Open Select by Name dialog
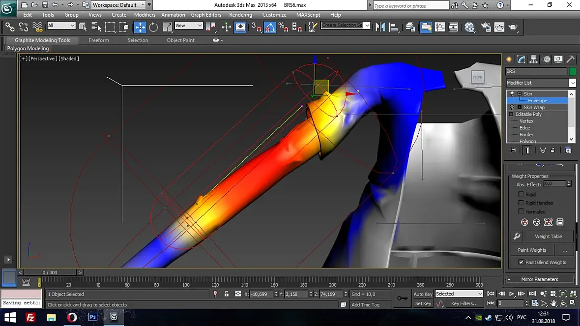580x326 pixels. pyautogui.click(x=96, y=27)
